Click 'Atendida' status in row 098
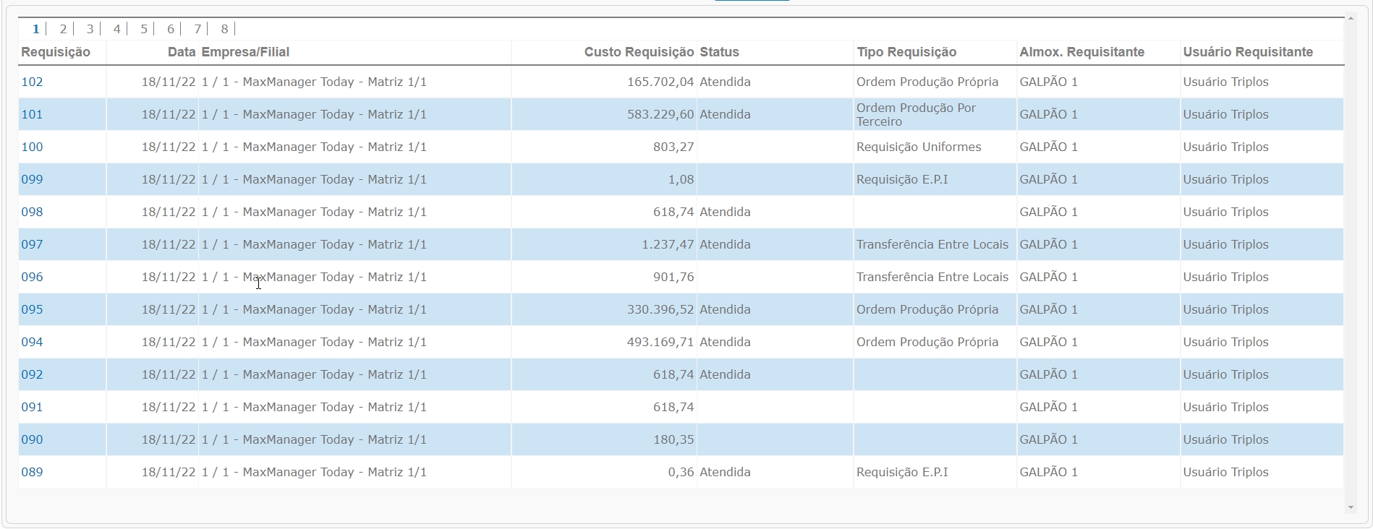The image size is (1373, 529). [725, 212]
